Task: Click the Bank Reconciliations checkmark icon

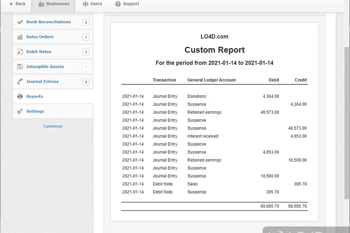Action: tap(20, 22)
